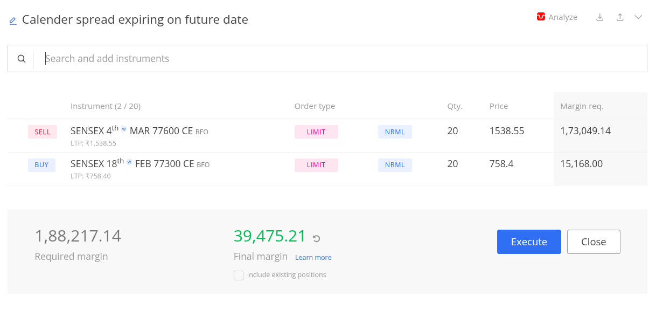Open Analyze for this basket
Image resolution: width=649 pixels, height=310 pixels.
(557, 17)
